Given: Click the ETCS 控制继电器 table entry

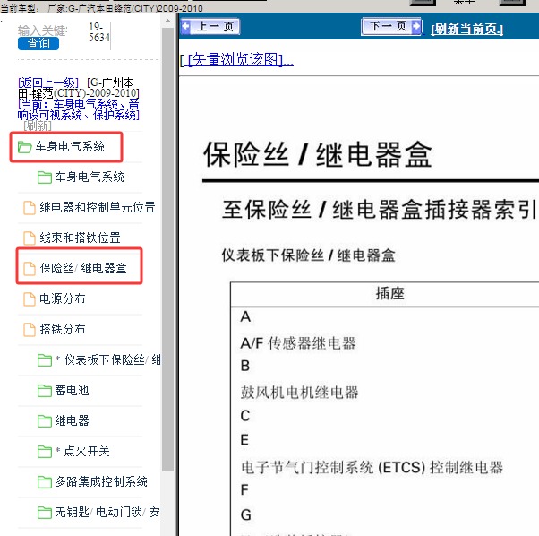Looking at the screenshot, I should (x=372, y=468).
